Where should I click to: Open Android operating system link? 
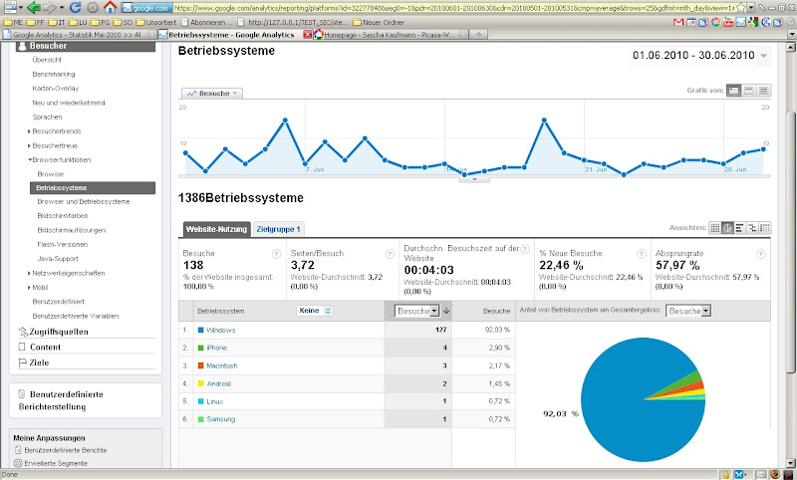pyautogui.click(x=218, y=383)
